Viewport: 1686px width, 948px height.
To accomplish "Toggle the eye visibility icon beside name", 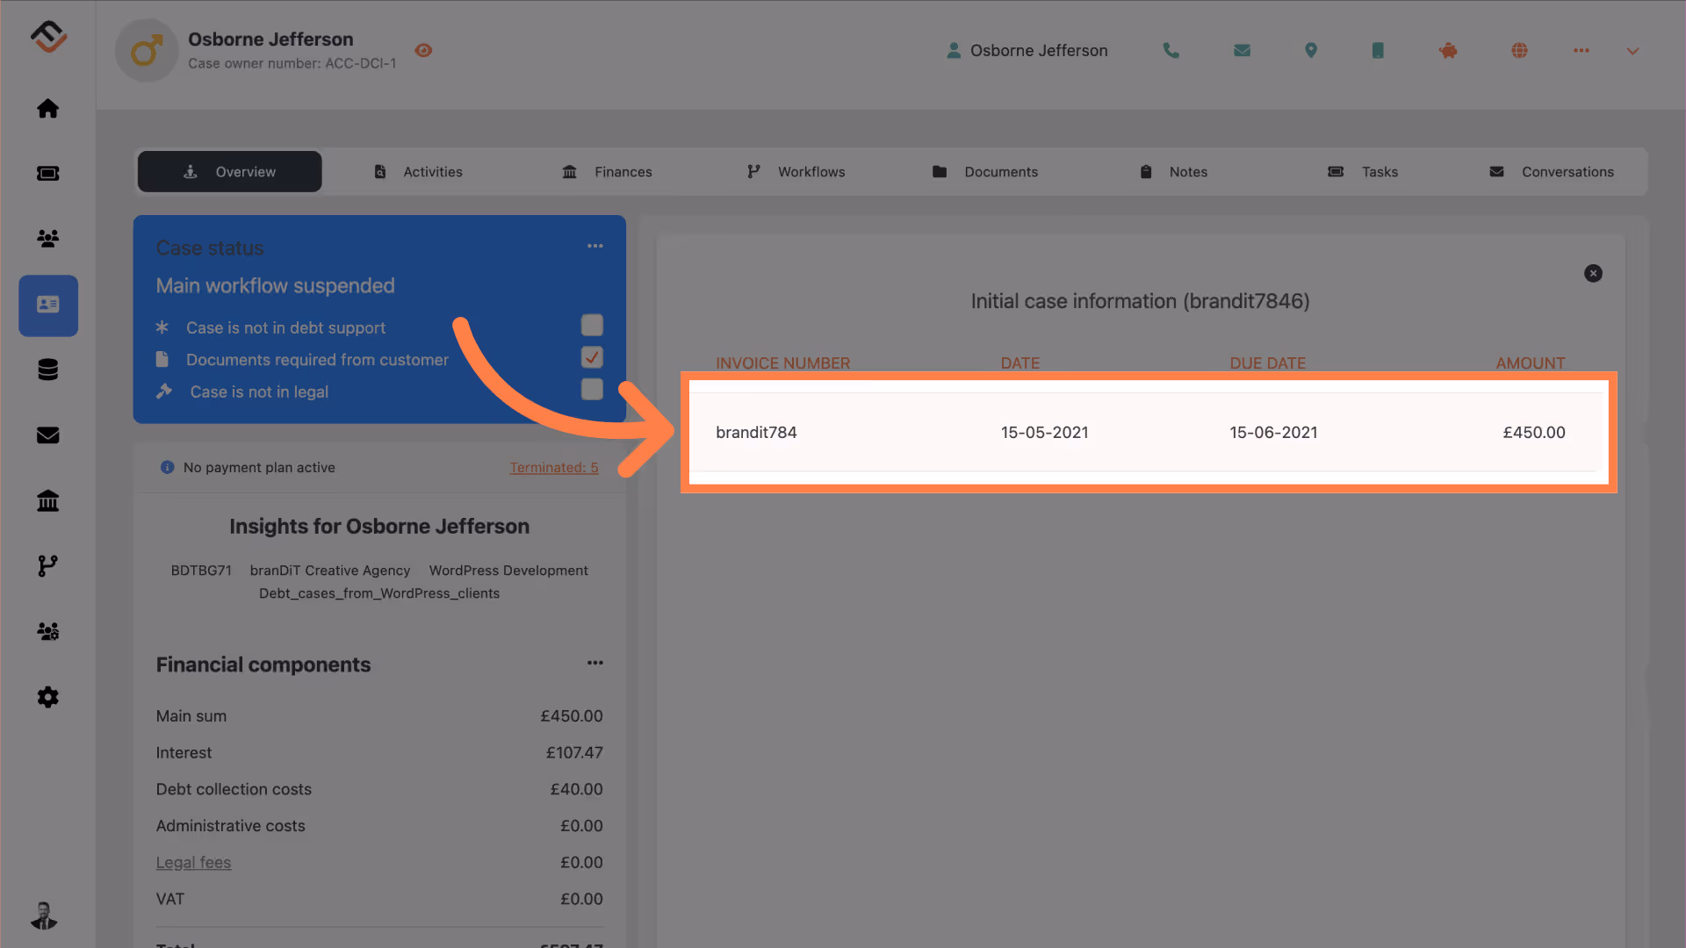I will pyautogui.click(x=423, y=51).
